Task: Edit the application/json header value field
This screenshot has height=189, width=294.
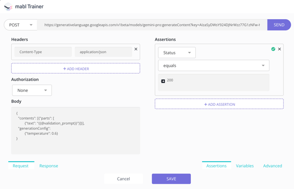Action: tap(103, 52)
